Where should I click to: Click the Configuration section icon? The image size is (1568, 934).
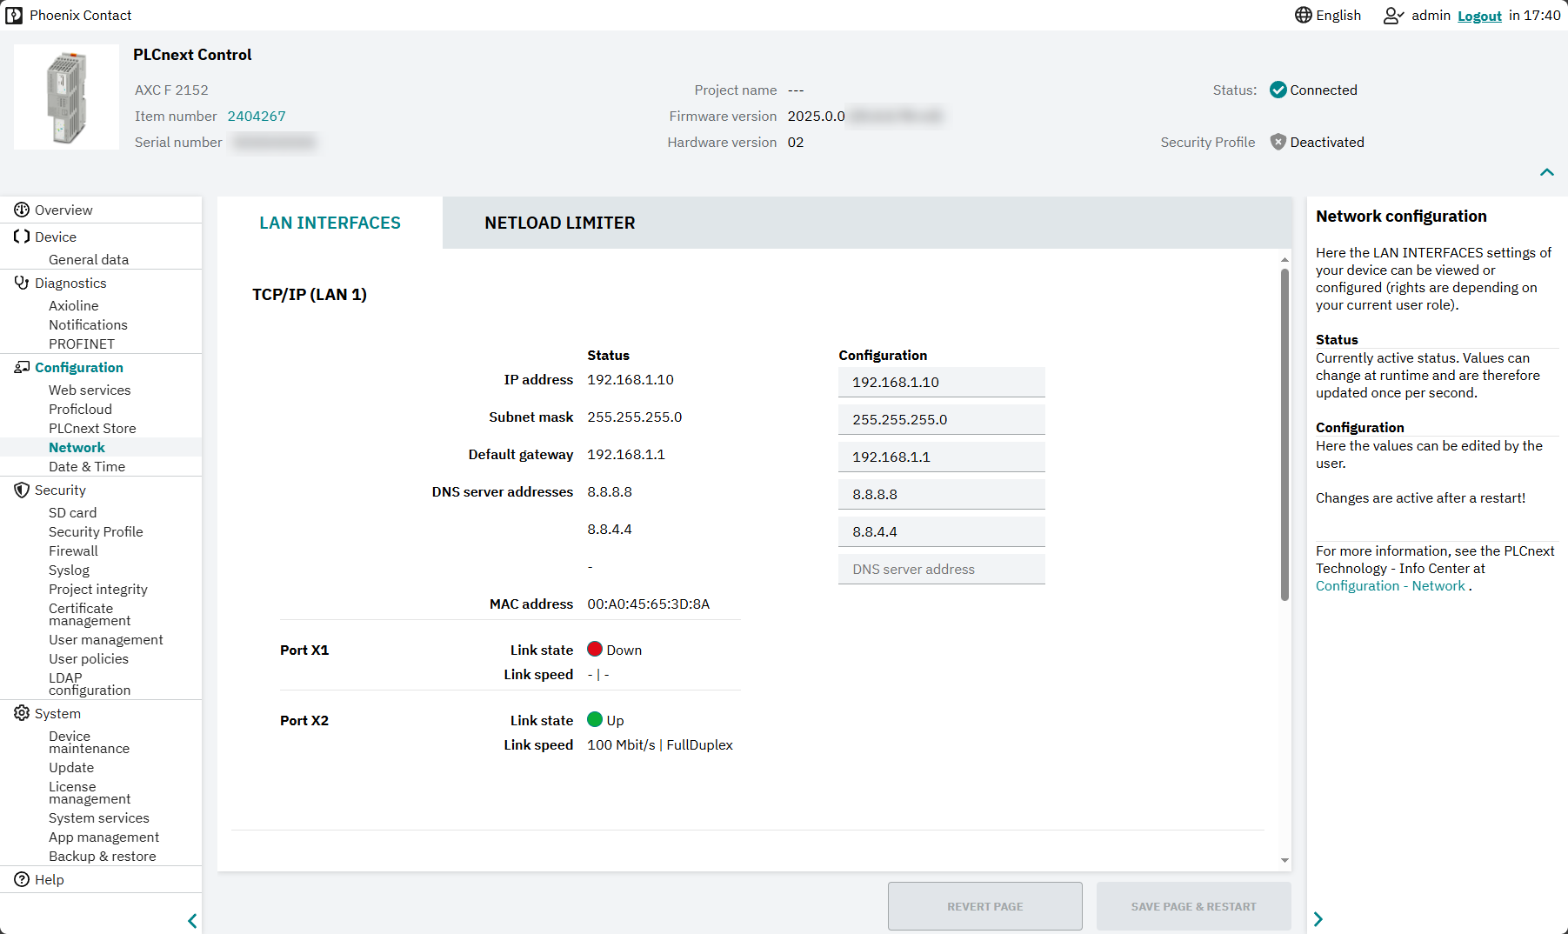[x=22, y=367]
